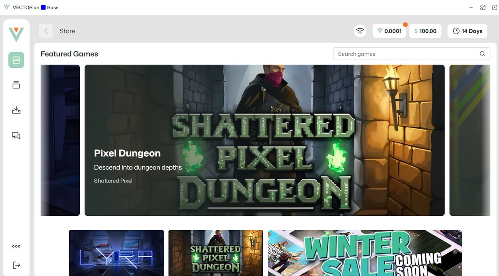The image size is (499, 276).
Task: Open the $100.00 dollar balance button
Action: (x=425, y=31)
